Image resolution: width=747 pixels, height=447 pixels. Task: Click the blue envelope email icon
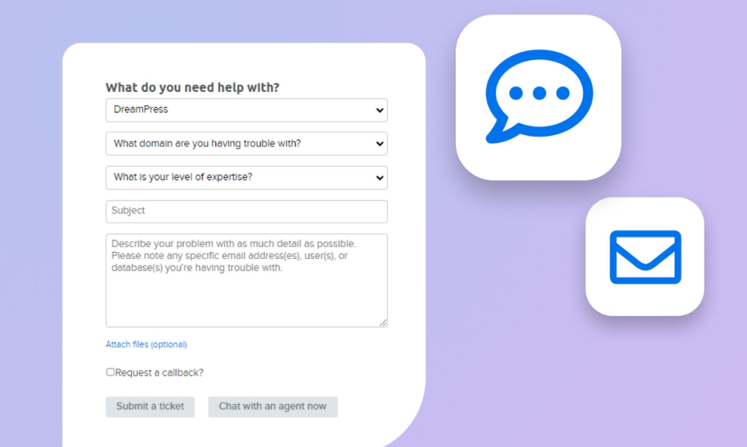pos(645,257)
